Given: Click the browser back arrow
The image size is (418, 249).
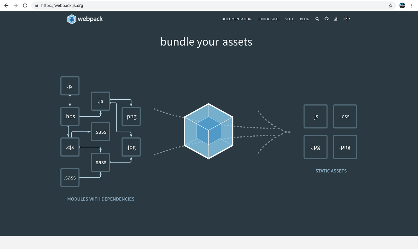Looking at the screenshot, I should (x=6, y=5).
